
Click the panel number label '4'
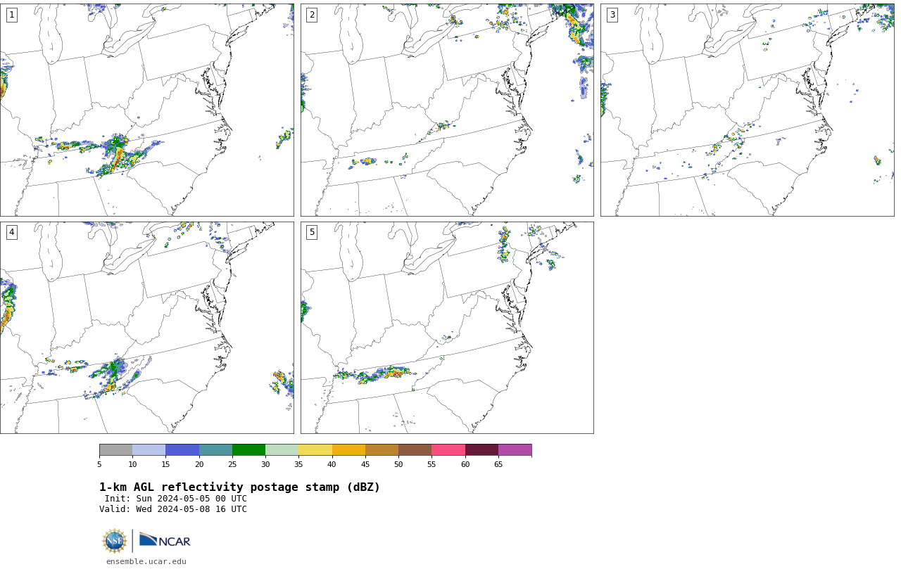pos(11,232)
